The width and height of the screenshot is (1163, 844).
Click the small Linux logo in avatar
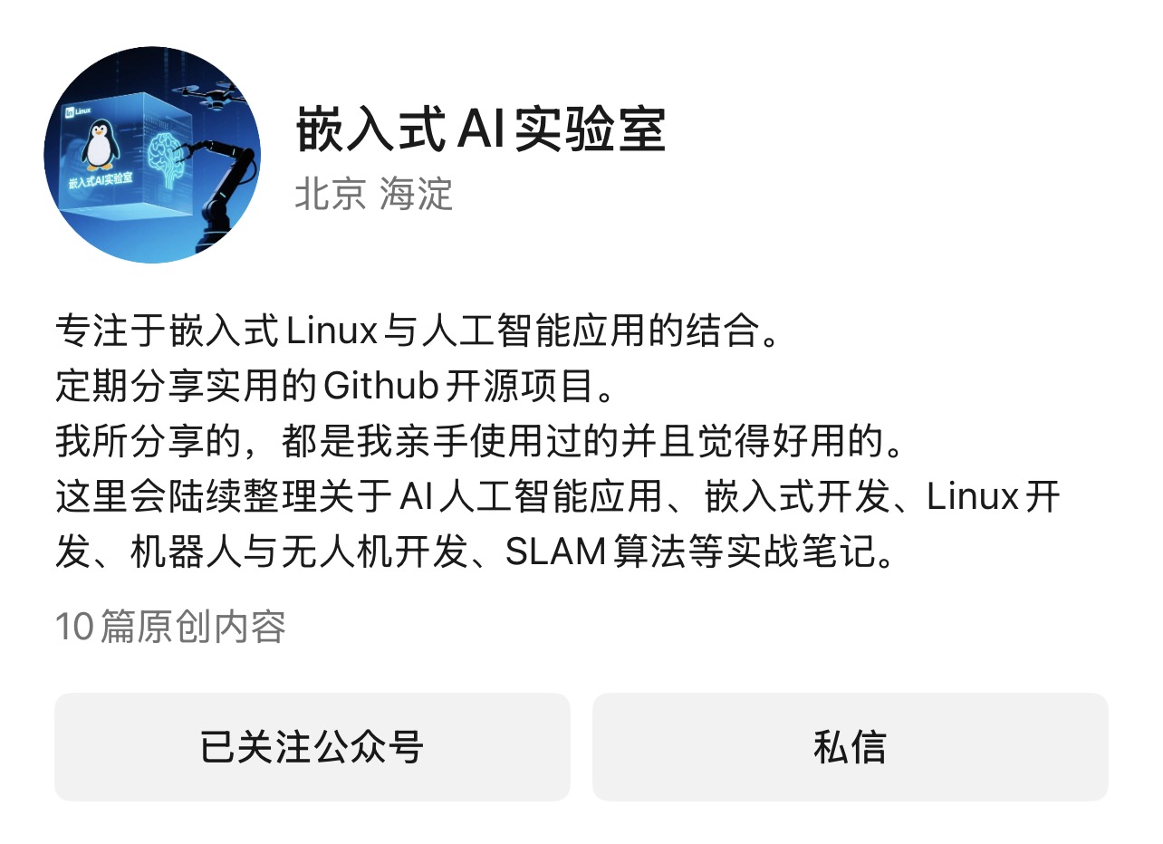click(79, 111)
